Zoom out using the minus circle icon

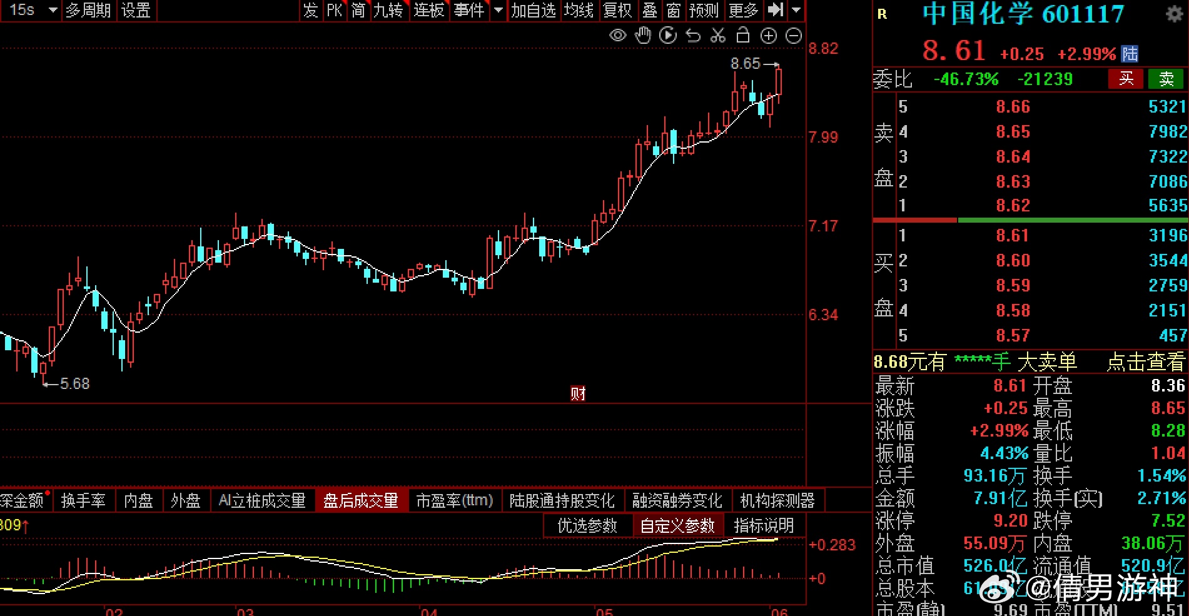coord(793,36)
